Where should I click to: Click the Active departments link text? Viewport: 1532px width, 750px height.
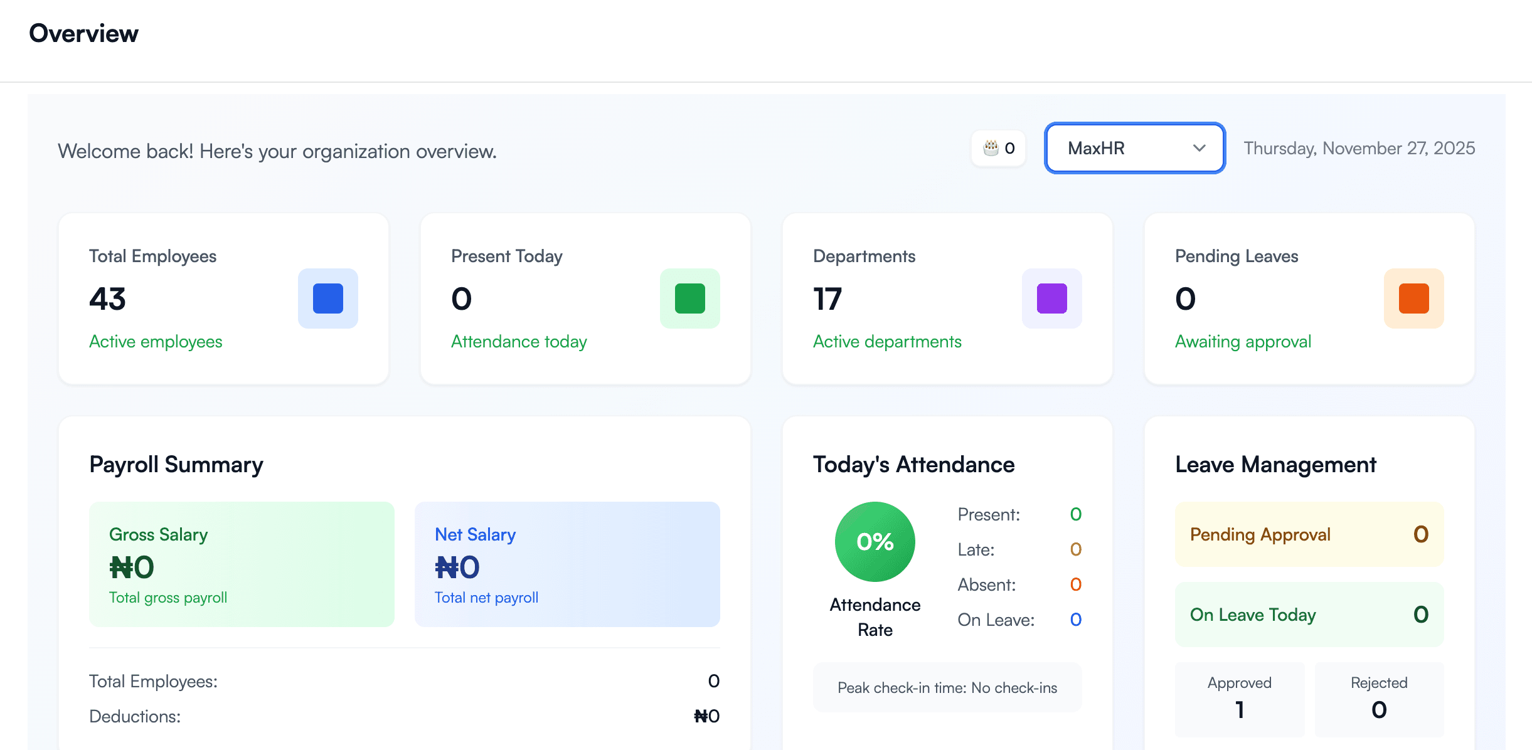pyautogui.click(x=887, y=342)
